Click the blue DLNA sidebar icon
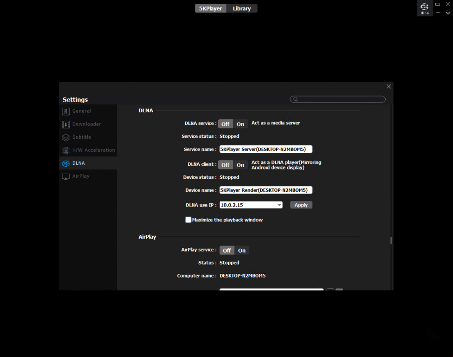 click(x=65, y=163)
